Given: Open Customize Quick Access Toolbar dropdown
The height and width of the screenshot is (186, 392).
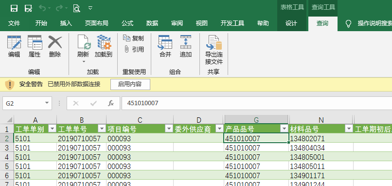Looking at the screenshot, I should pos(90,8).
